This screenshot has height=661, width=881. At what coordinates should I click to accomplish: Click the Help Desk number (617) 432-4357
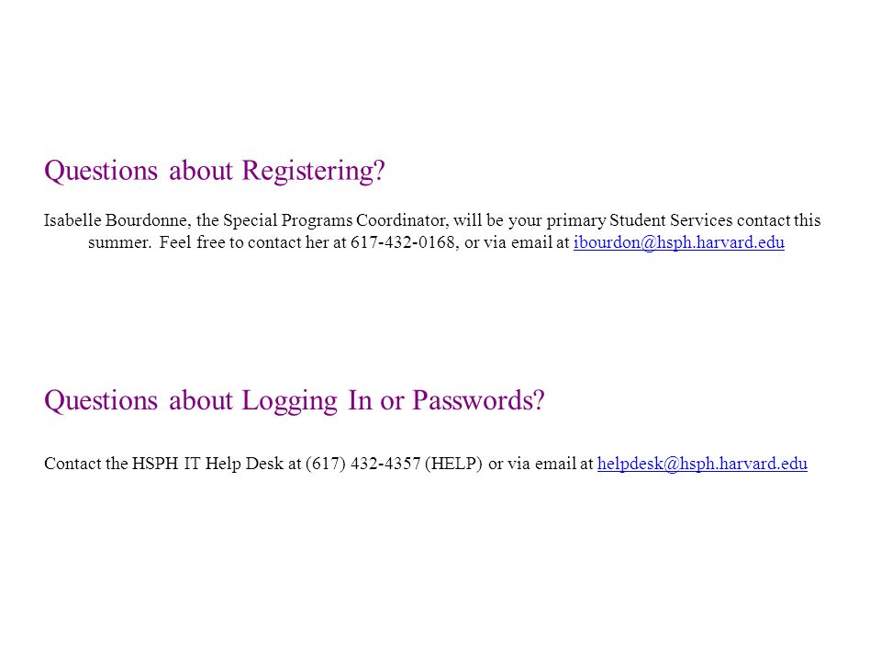point(363,463)
